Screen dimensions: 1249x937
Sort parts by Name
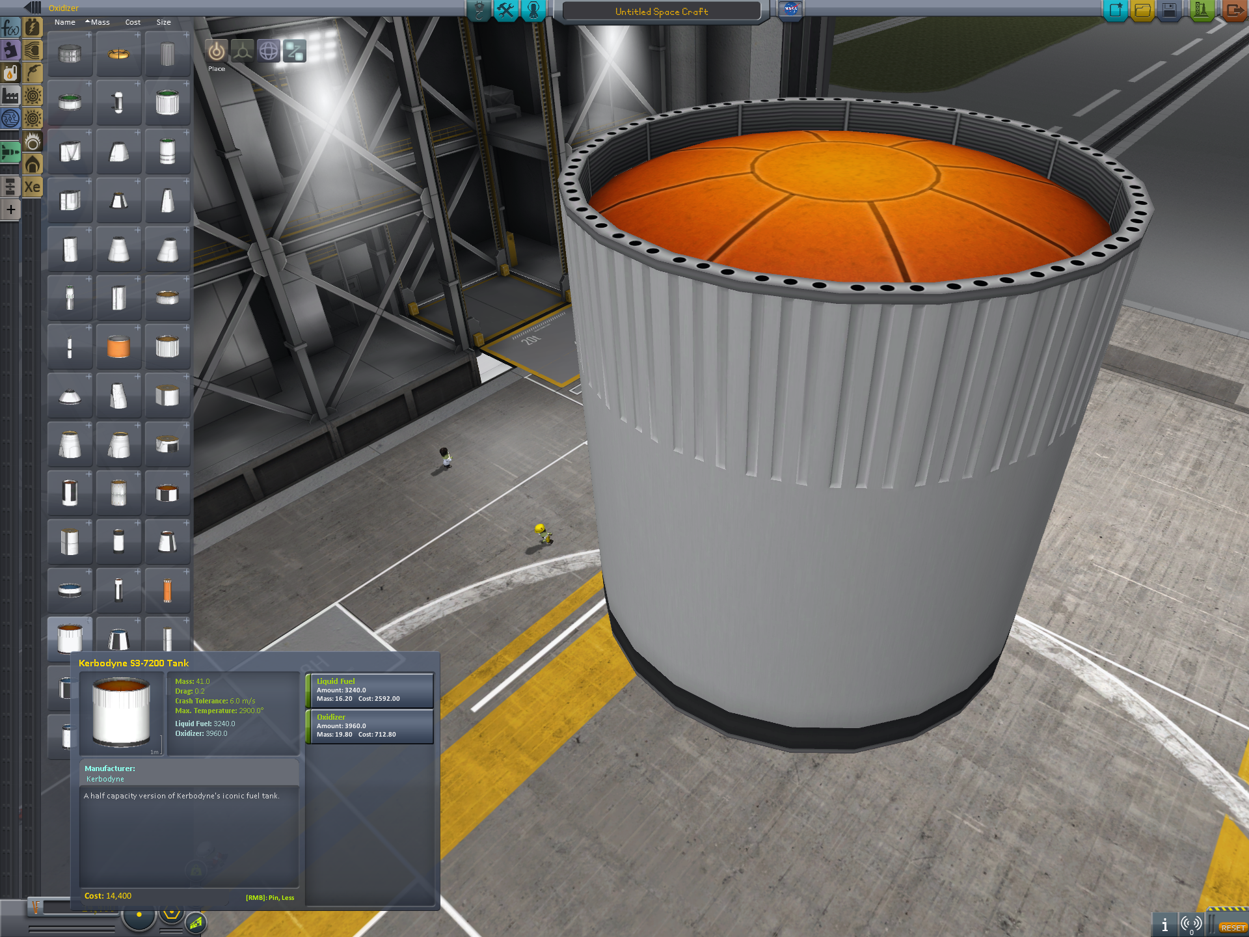pyautogui.click(x=64, y=22)
